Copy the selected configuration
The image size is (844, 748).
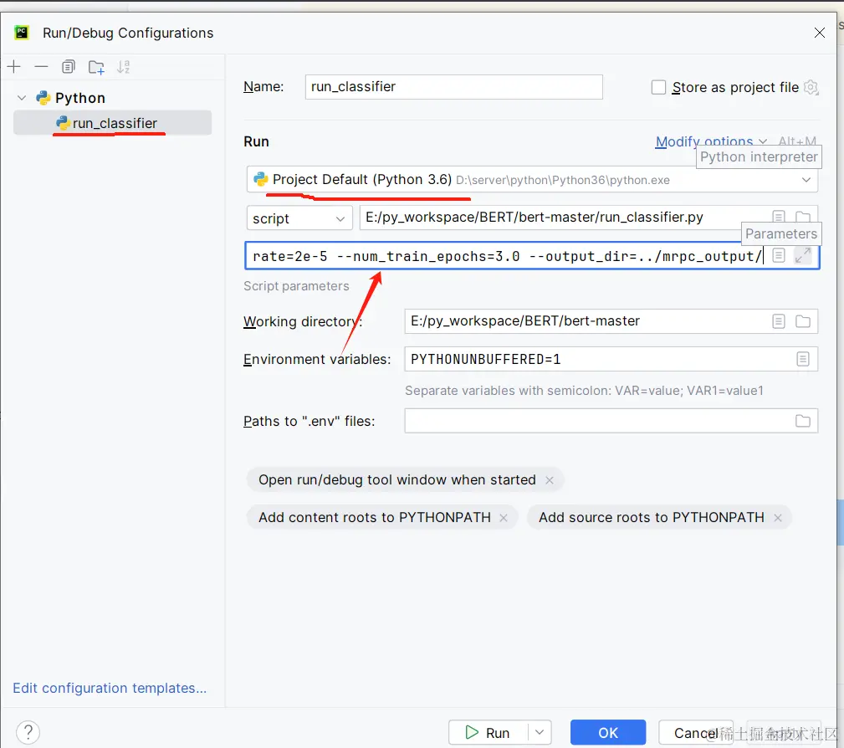(x=69, y=67)
